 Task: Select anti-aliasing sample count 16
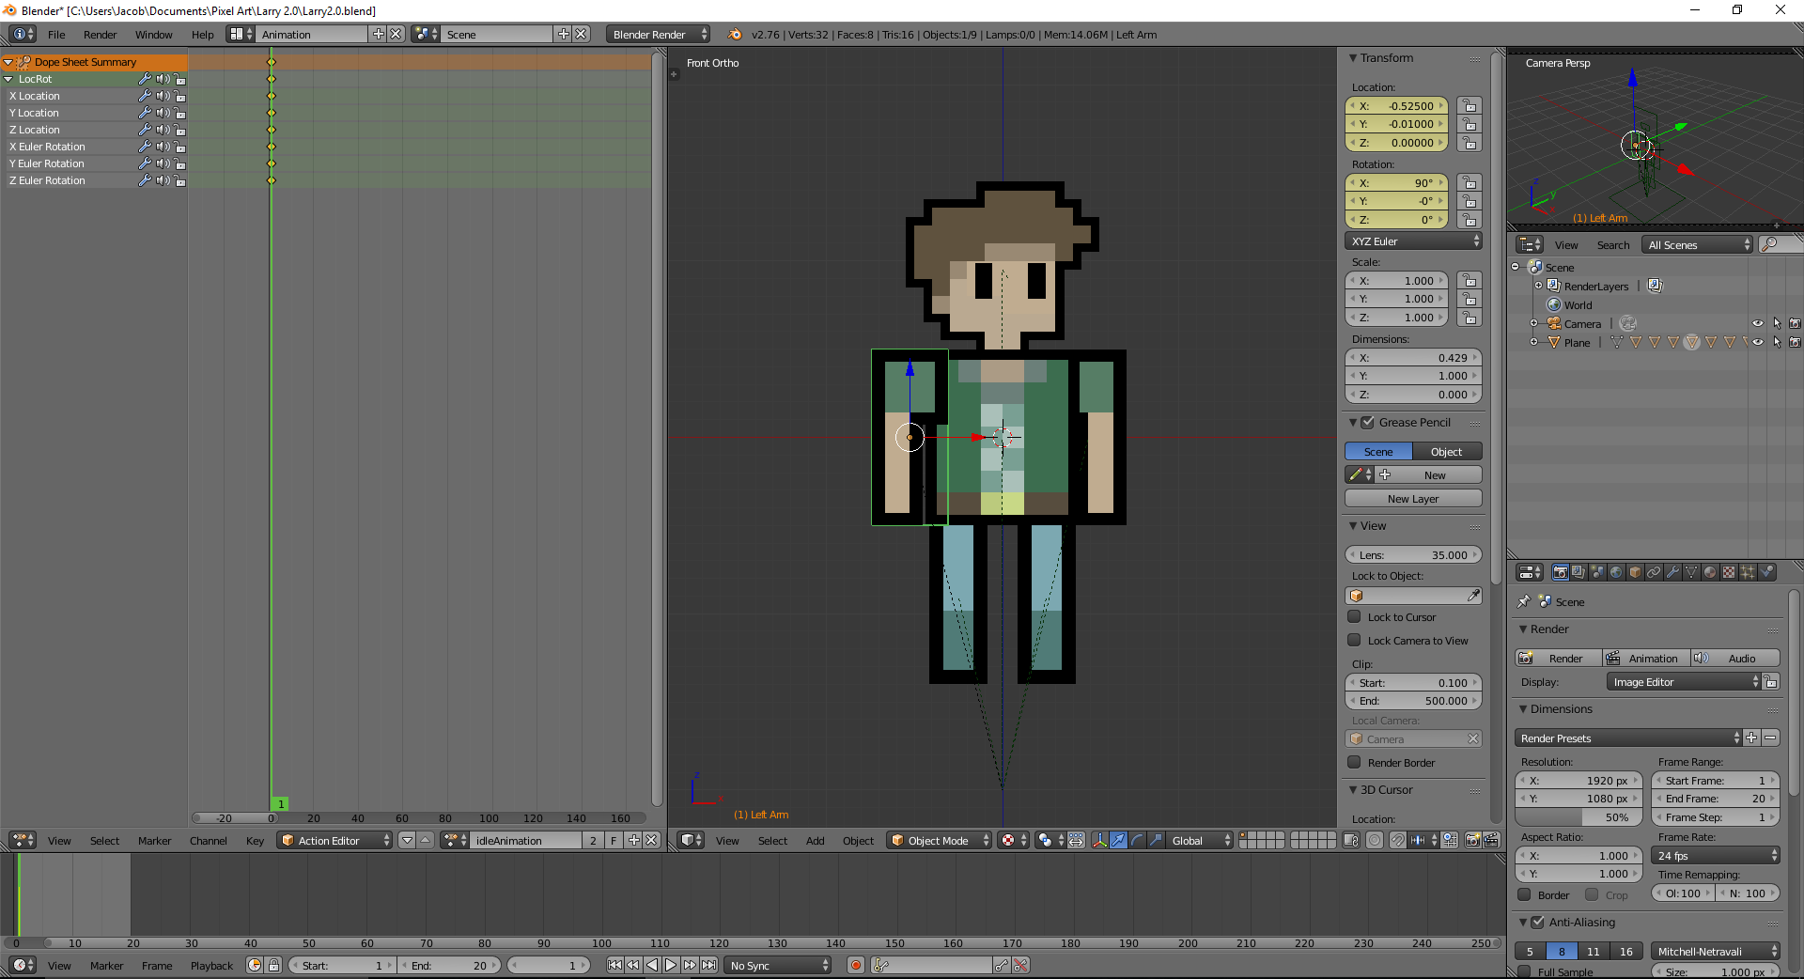click(x=1625, y=951)
